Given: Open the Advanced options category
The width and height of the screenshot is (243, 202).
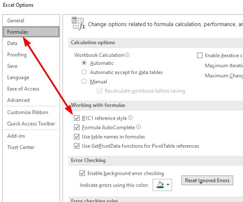Looking at the screenshot, I should 18,100.
